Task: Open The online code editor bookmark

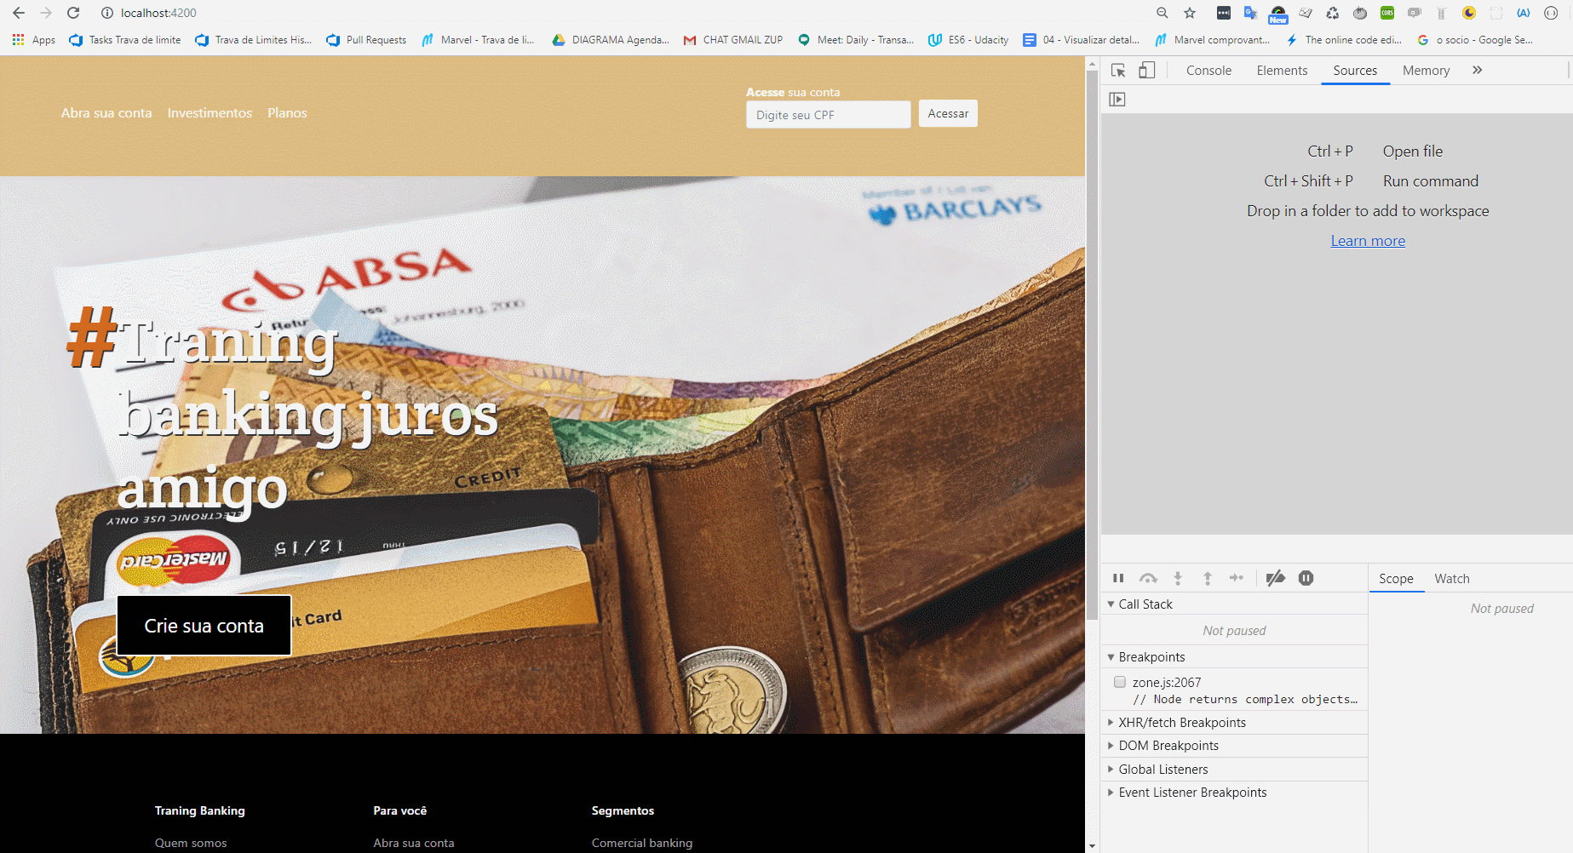Action: point(1344,40)
